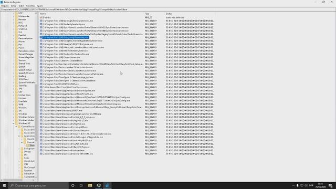Collapse the Windows NT key in tree
The height and width of the screenshot is (189, 336).
tap(14, 123)
